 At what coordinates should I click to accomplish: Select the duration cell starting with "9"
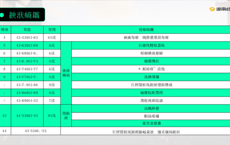point(52,85)
